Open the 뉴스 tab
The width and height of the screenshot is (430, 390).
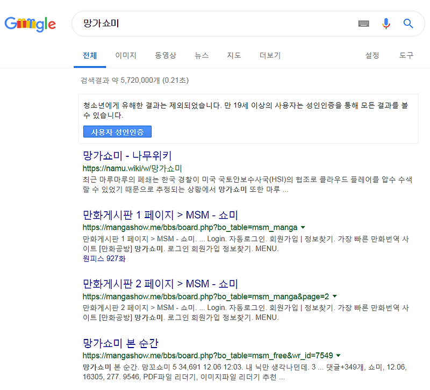pyautogui.click(x=202, y=56)
